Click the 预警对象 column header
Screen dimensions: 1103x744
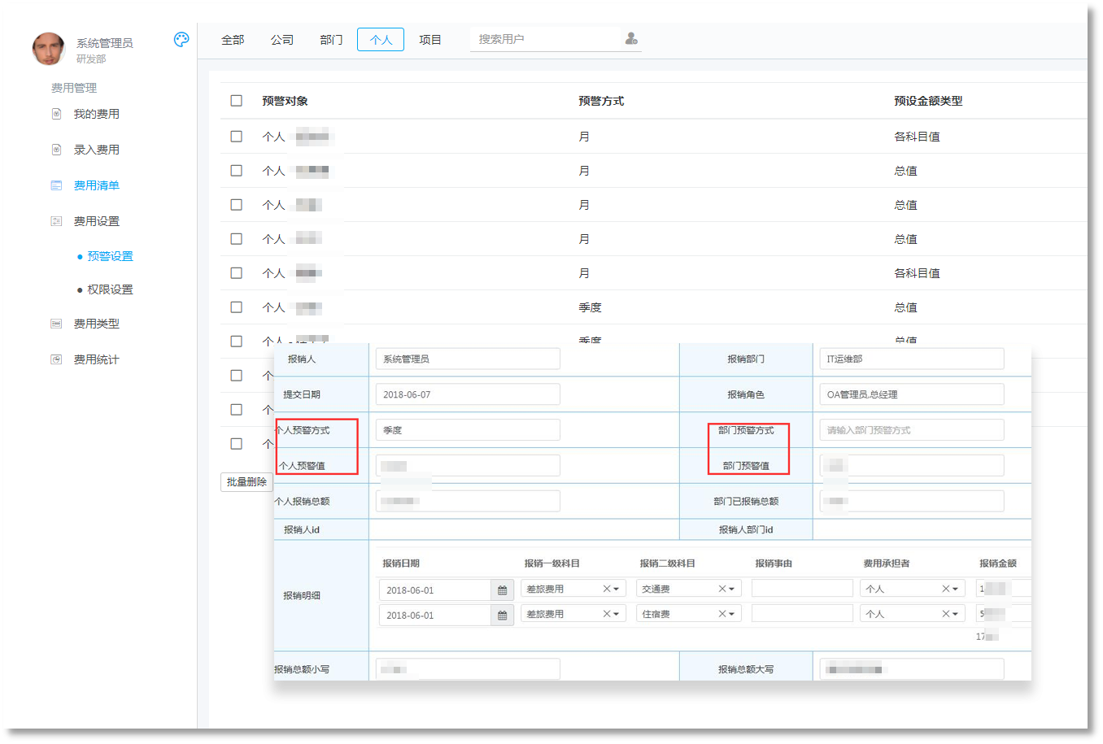click(x=285, y=101)
